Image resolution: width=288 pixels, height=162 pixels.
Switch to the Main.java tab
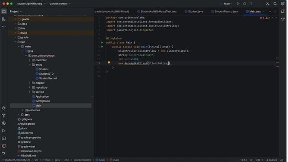coord(255,11)
